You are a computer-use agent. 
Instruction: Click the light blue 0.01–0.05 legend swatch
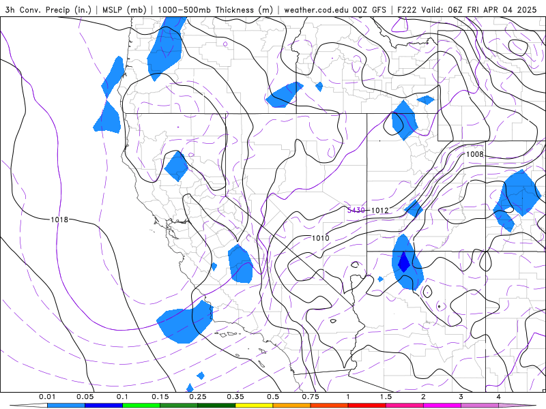tap(66, 406)
